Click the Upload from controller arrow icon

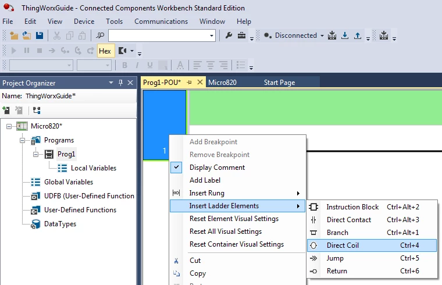(x=358, y=35)
